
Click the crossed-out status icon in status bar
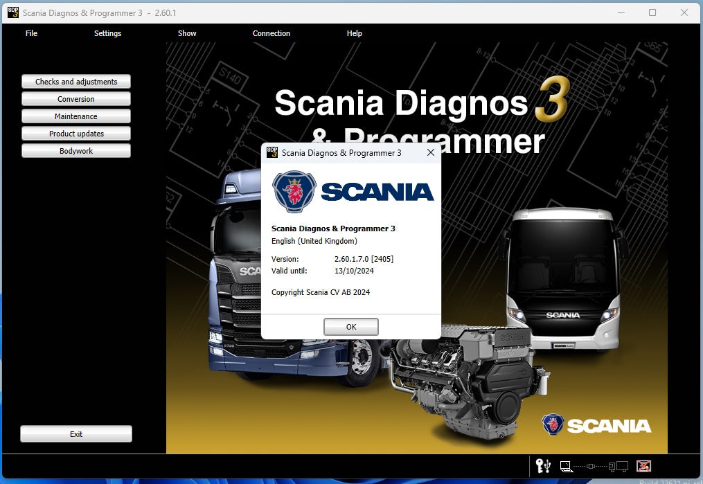coord(644,466)
